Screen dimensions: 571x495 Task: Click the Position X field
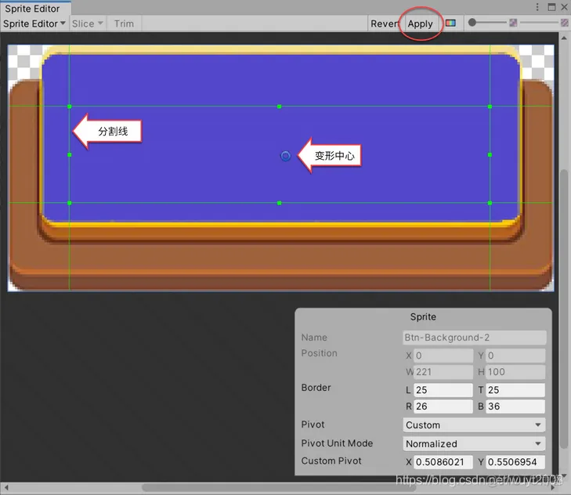pyautogui.click(x=443, y=356)
